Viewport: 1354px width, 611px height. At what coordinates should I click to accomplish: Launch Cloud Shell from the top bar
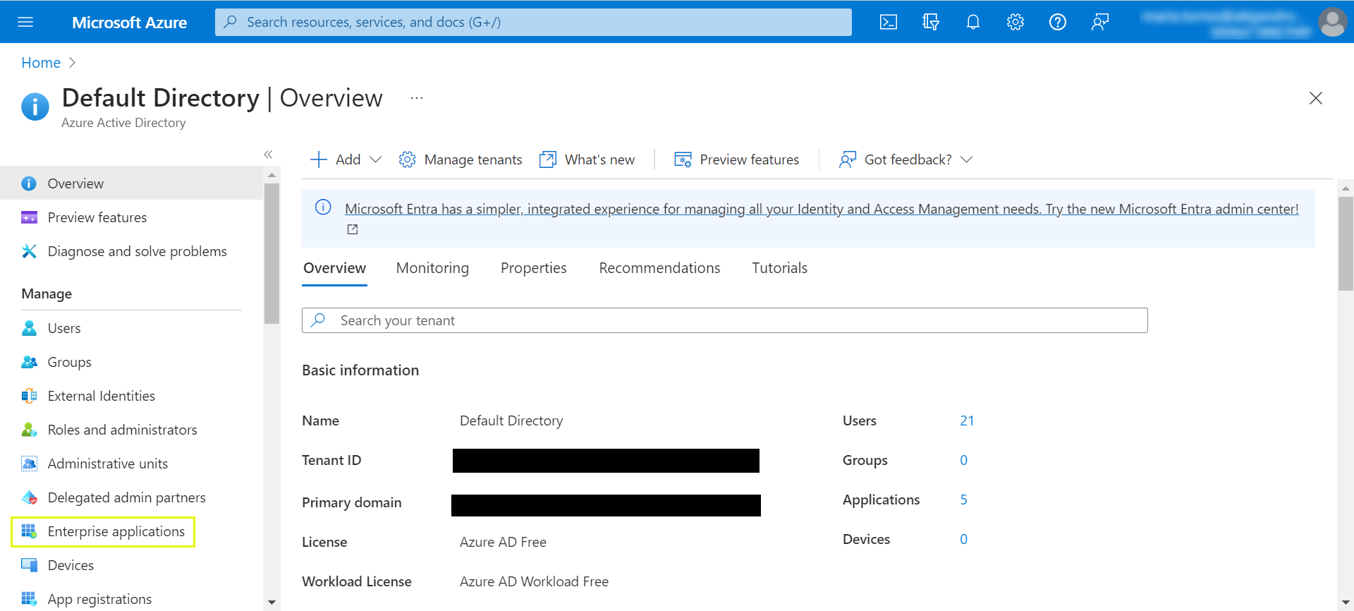coord(889,22)
